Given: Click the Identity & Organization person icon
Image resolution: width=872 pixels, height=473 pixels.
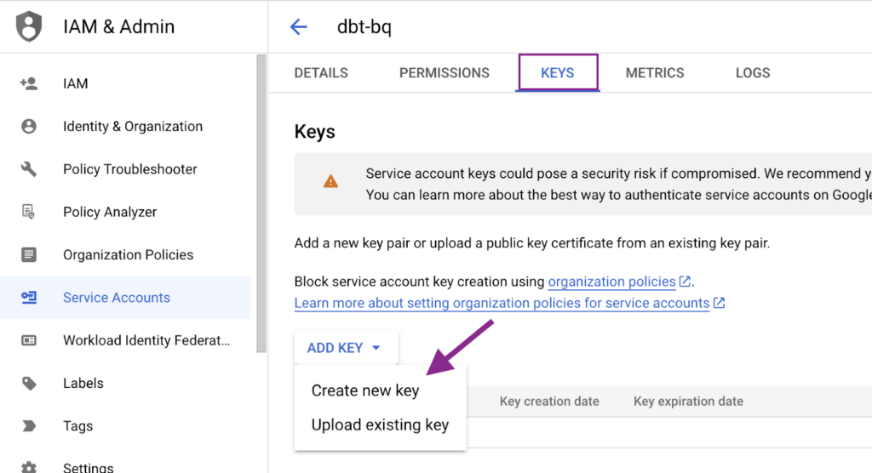Looking at the screenshot, I should pos(29,126).
